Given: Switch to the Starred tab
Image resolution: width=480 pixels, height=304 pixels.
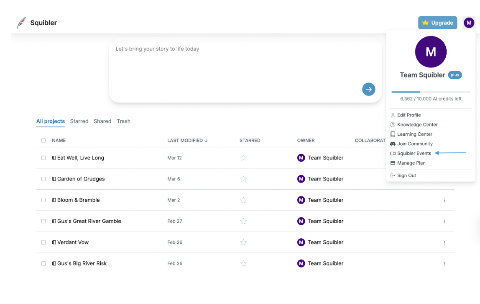Looking at the screenshot, I should tap(79, 121).
